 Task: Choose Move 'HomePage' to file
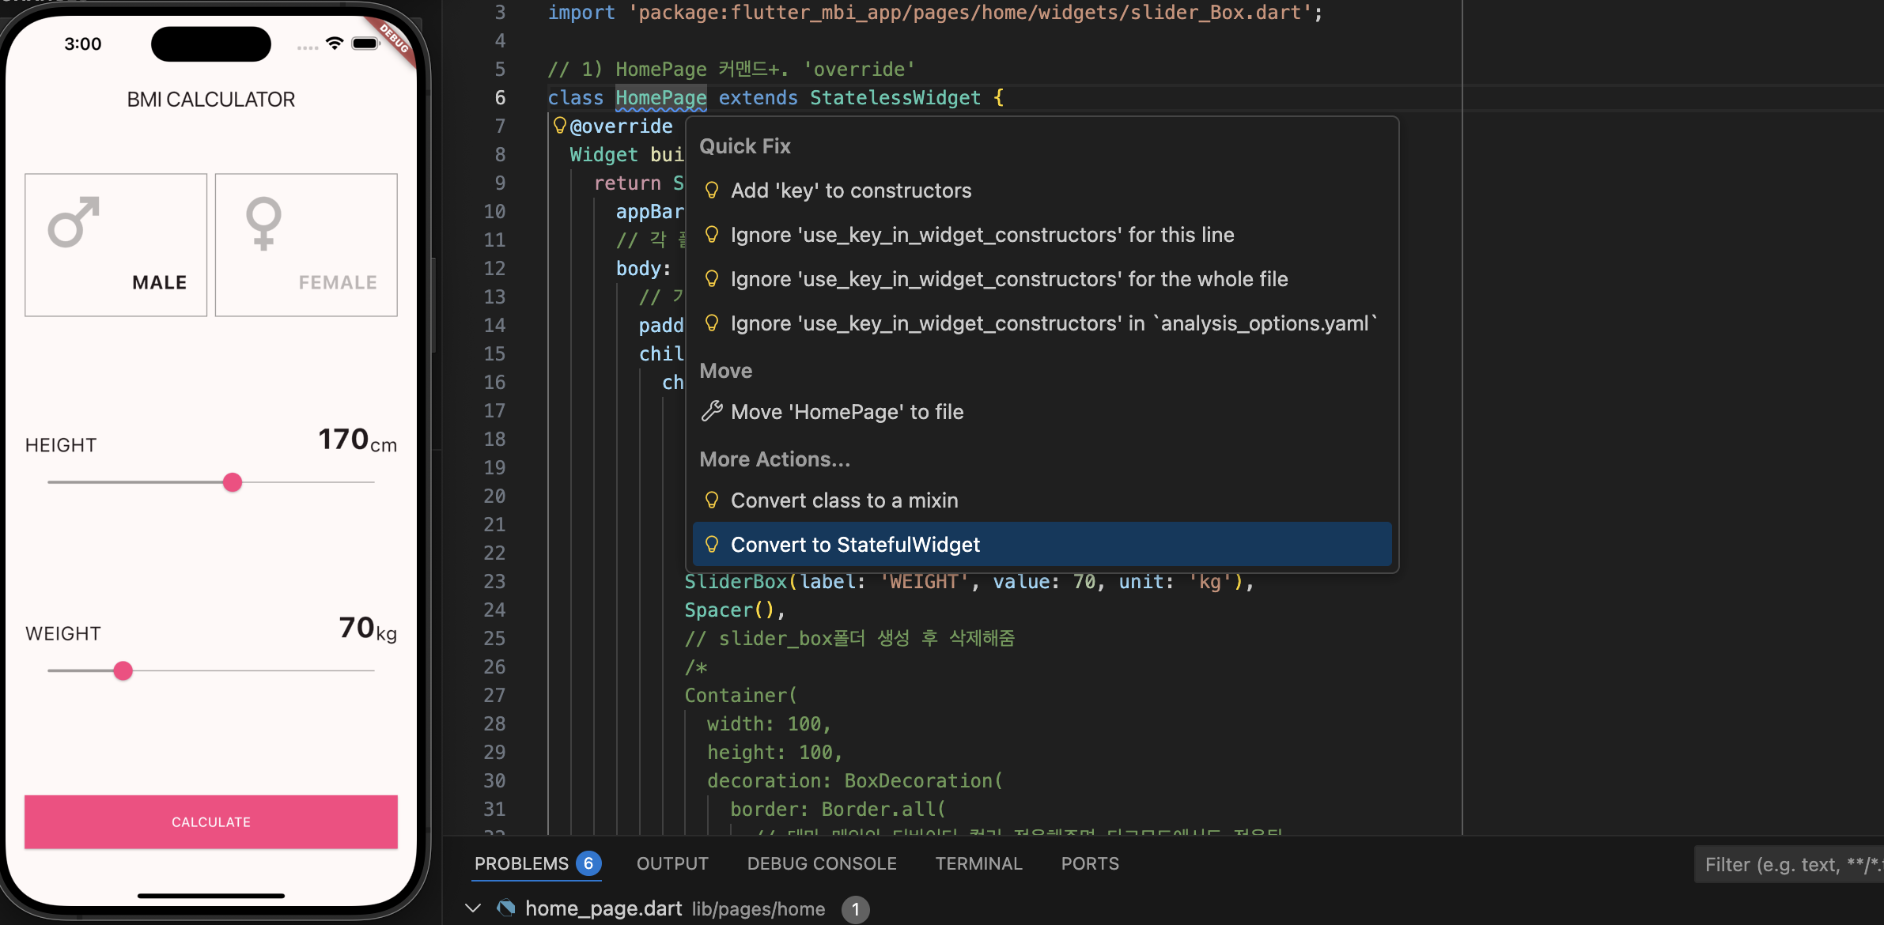(x=1042, y=412)
